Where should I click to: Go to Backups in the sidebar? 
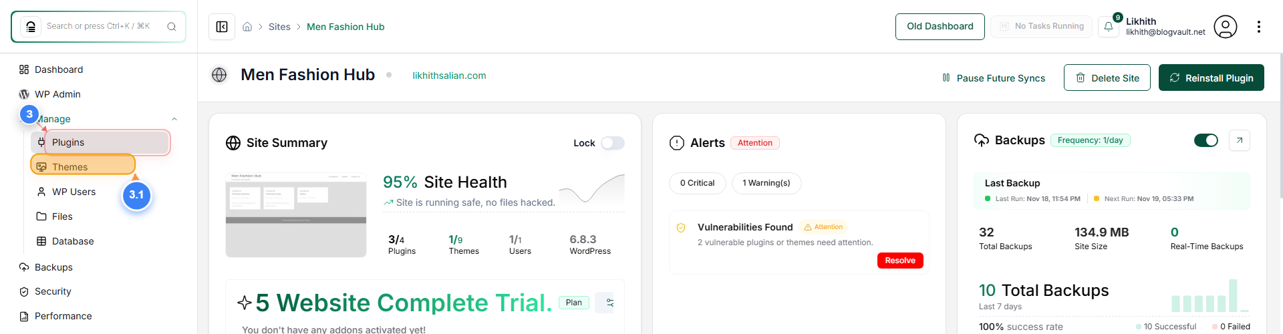click(46, 267)
